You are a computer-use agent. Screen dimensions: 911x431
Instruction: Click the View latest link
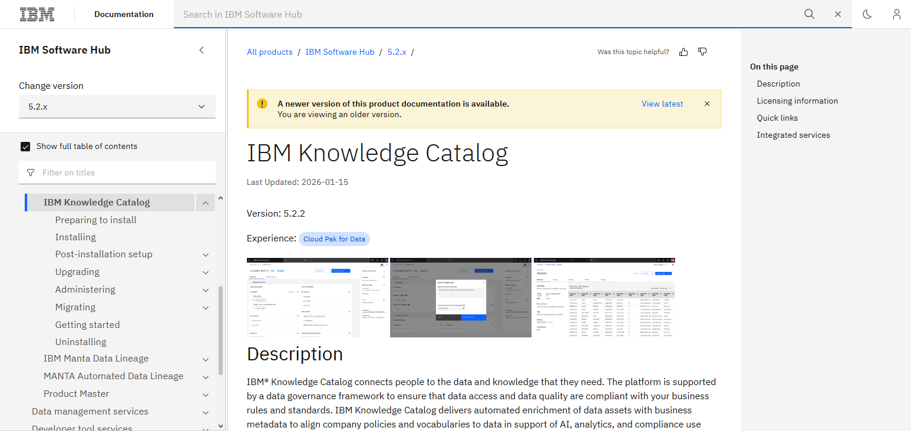click(662, 104)
